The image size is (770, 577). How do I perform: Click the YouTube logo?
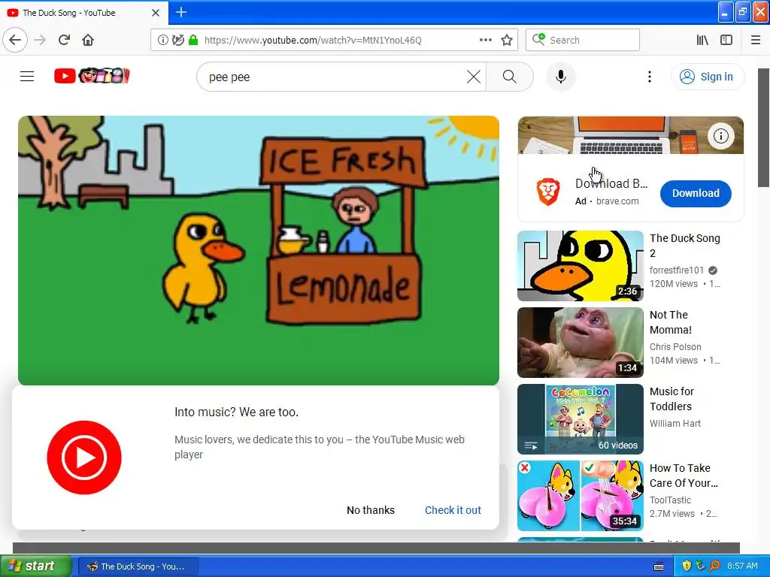pyautogui.click(x=92, y=76)
